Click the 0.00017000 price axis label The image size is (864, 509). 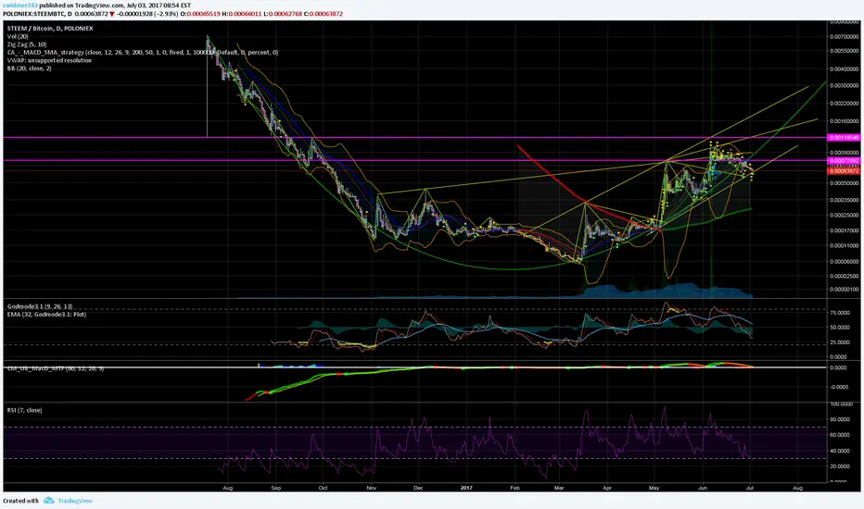coord(845,231)
